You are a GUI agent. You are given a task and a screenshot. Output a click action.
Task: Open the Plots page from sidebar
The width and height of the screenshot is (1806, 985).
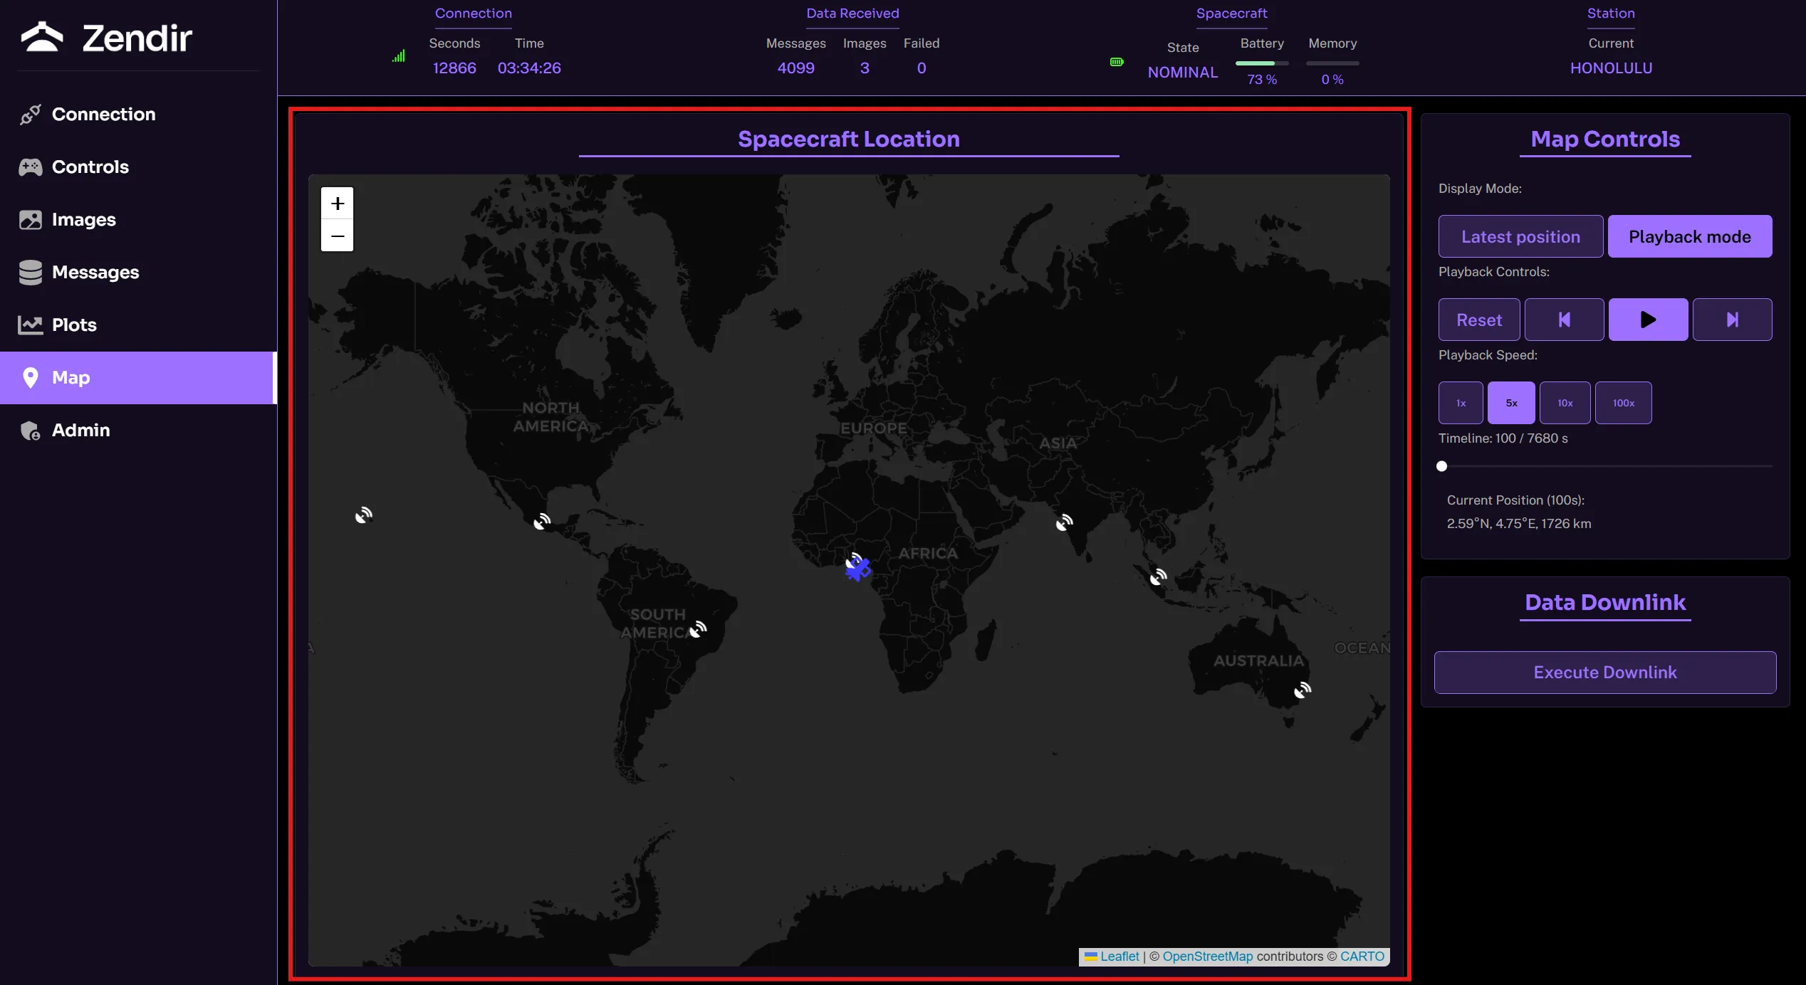click(x=74, y=325)
